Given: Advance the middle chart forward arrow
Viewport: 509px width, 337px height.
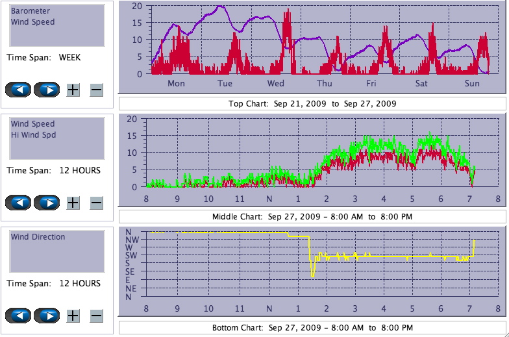Looking at the screenshot, I should (x=47, y=203).
